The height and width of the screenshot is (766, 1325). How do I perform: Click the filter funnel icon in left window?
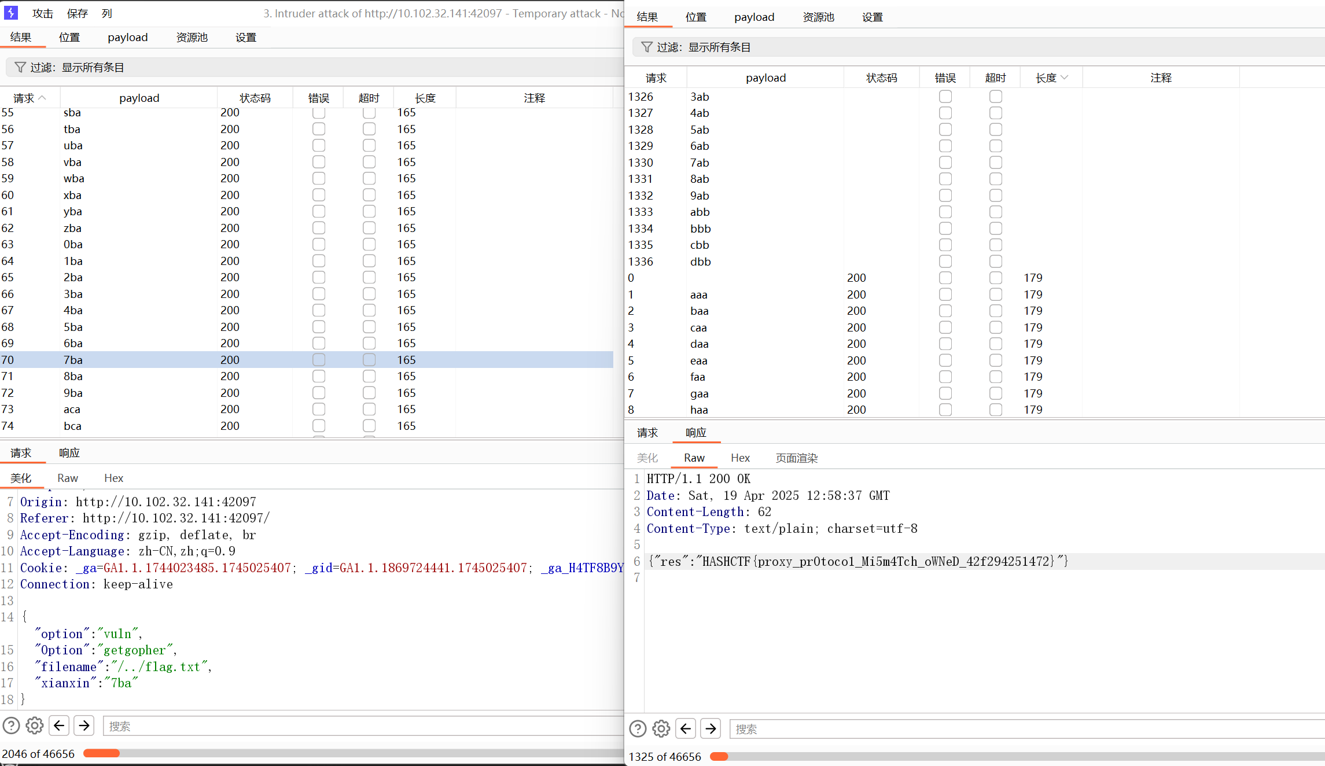(x=20, y=68)
